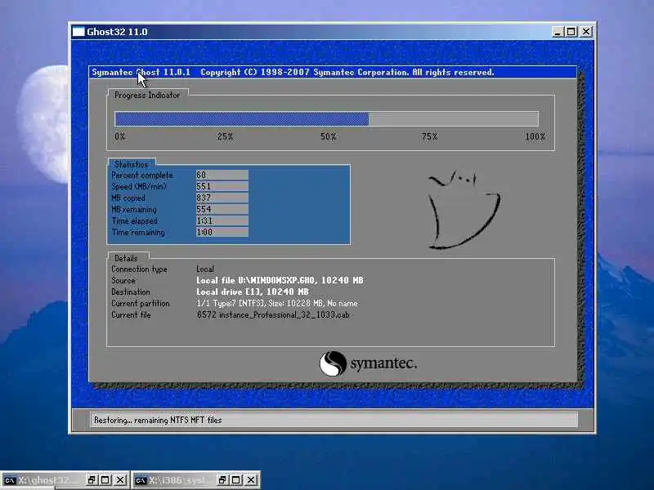The width and height of the screenshot is (654, 490).
Task: Click the symantec. wordmark text
Action: click(x=383, y=363)
